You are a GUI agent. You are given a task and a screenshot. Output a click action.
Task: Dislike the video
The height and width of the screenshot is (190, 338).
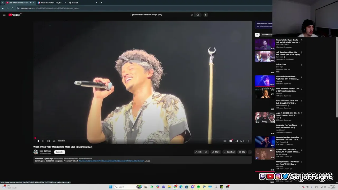click(206, 152)
